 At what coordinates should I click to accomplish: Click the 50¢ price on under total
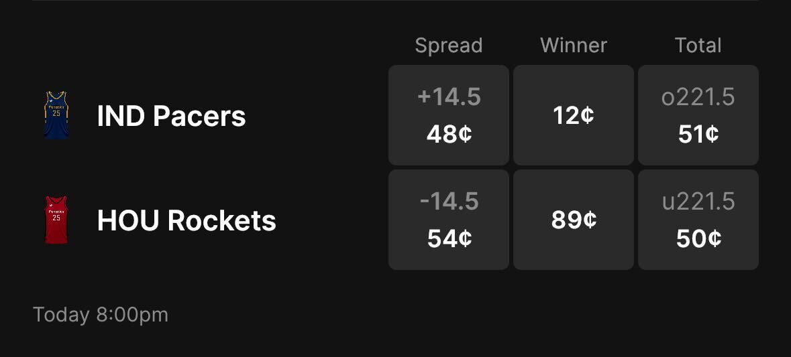click(698, 238)
